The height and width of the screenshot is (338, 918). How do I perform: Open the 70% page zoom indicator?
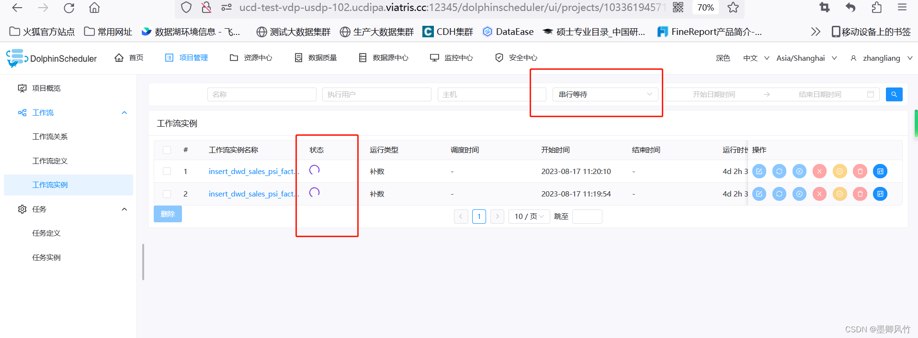point(705,7)
